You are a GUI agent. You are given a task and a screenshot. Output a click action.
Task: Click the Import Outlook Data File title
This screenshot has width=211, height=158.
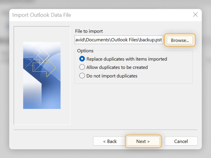click(x=41, y=15)
